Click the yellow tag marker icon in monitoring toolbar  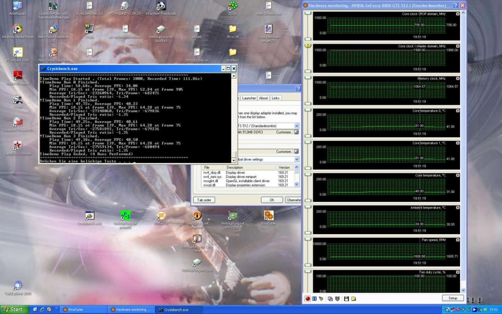coord(321,299)
